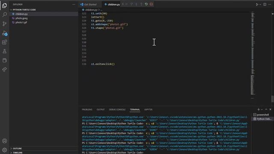Open the Run and Debug view

(5, 33)
